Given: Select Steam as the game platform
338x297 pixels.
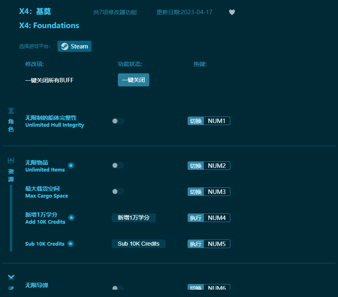Looking at the screenshot, I should coord(74,46).
